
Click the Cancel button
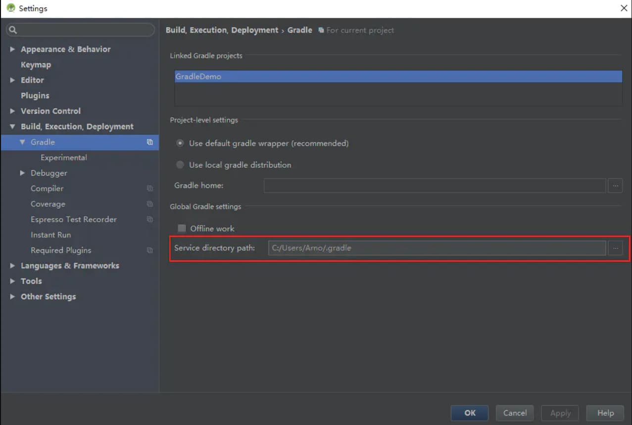515,413
